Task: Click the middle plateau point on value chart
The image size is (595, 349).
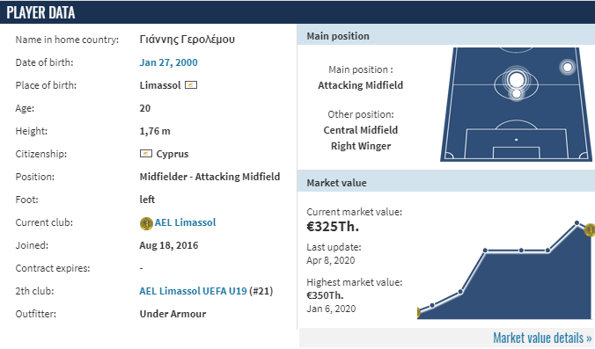Action: [521, 250]
